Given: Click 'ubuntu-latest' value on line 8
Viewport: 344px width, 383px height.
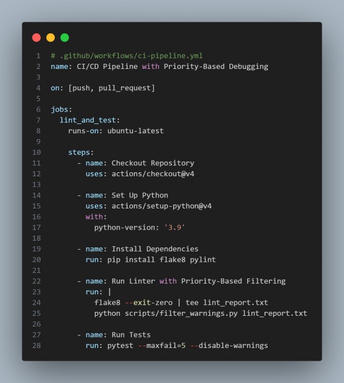Looking at the screenshot, I should tap(135, 131).
